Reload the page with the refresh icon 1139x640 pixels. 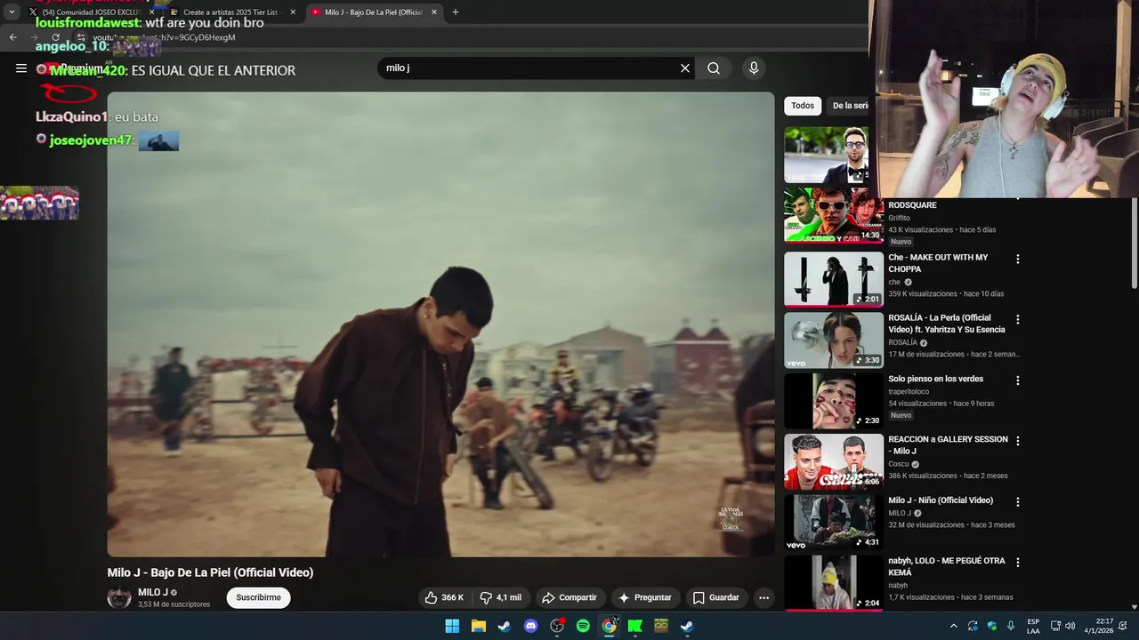pos(55,37)
